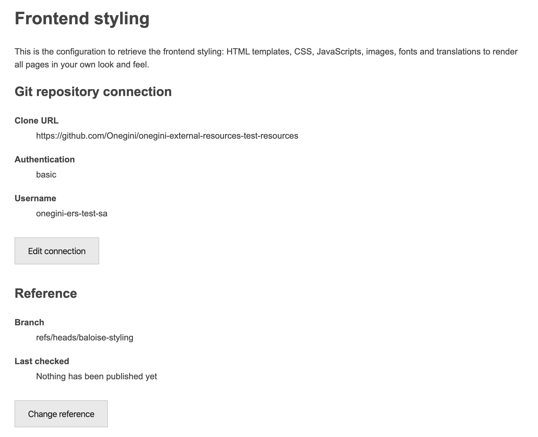Click the Reference section heading

[x=46, y=293]
